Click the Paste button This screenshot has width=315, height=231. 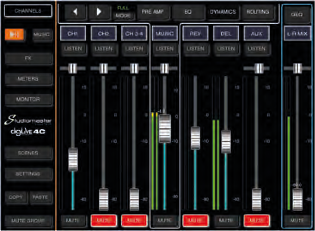click(x=40, y=197)
